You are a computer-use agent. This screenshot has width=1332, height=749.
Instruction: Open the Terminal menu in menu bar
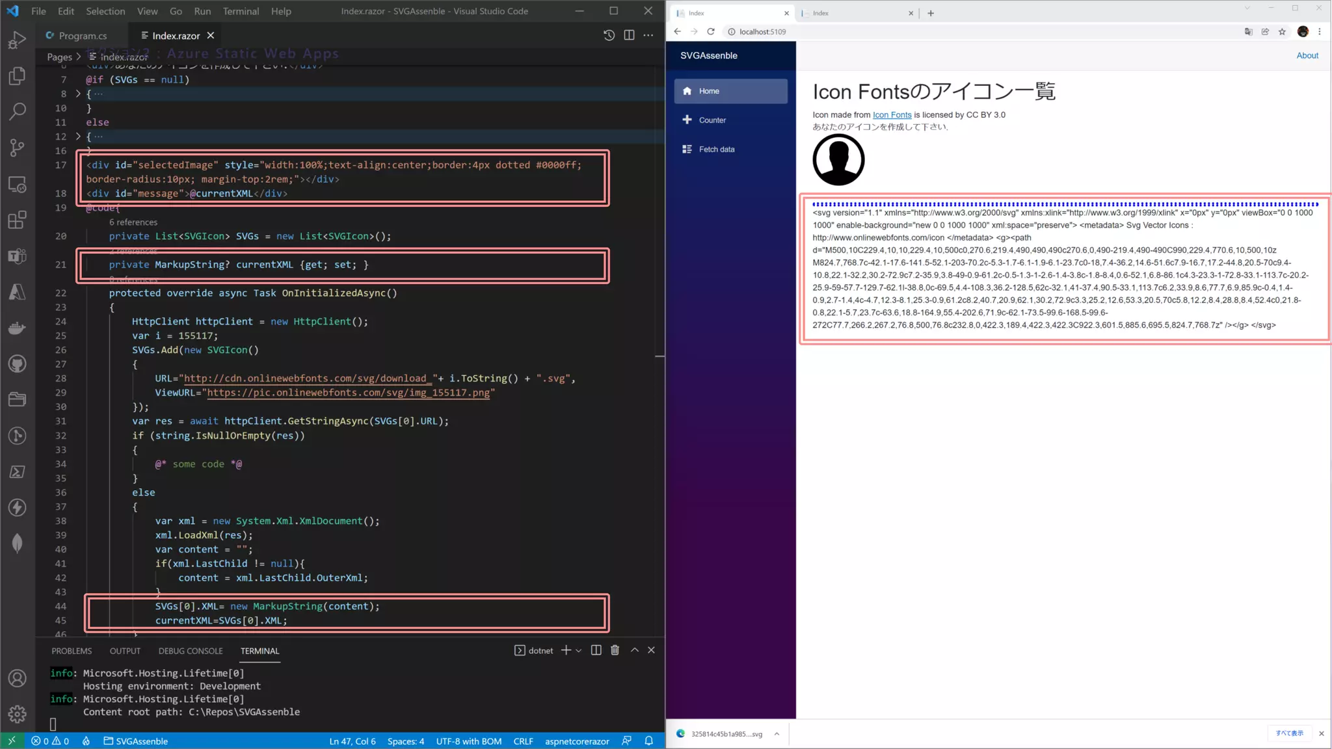pos(241,11)
